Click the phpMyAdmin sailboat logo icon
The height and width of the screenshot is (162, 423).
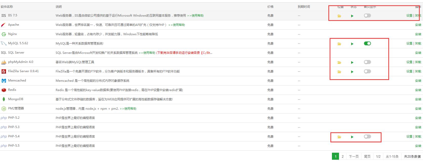click(4, 62)
